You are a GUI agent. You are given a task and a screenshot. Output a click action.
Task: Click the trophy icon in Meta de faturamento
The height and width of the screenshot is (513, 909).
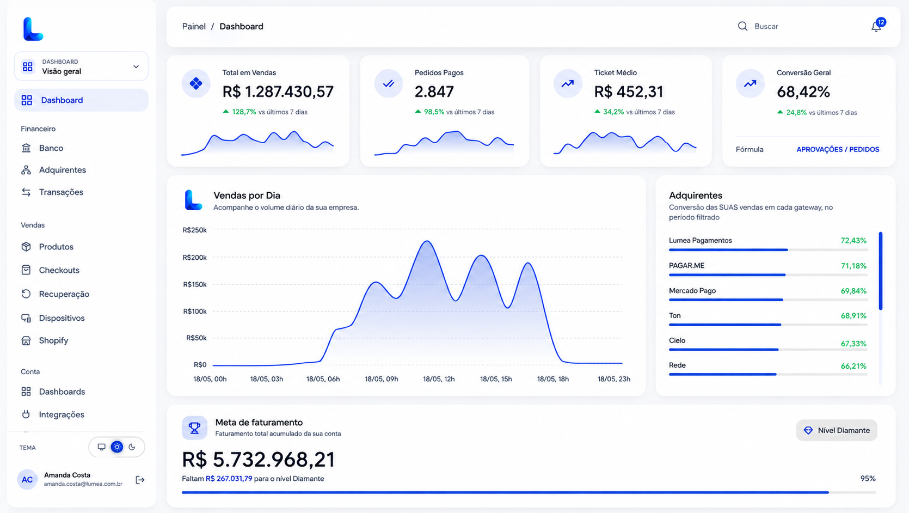[194, 428]
